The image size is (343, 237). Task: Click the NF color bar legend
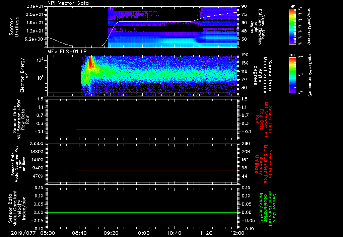coord(293,26)
